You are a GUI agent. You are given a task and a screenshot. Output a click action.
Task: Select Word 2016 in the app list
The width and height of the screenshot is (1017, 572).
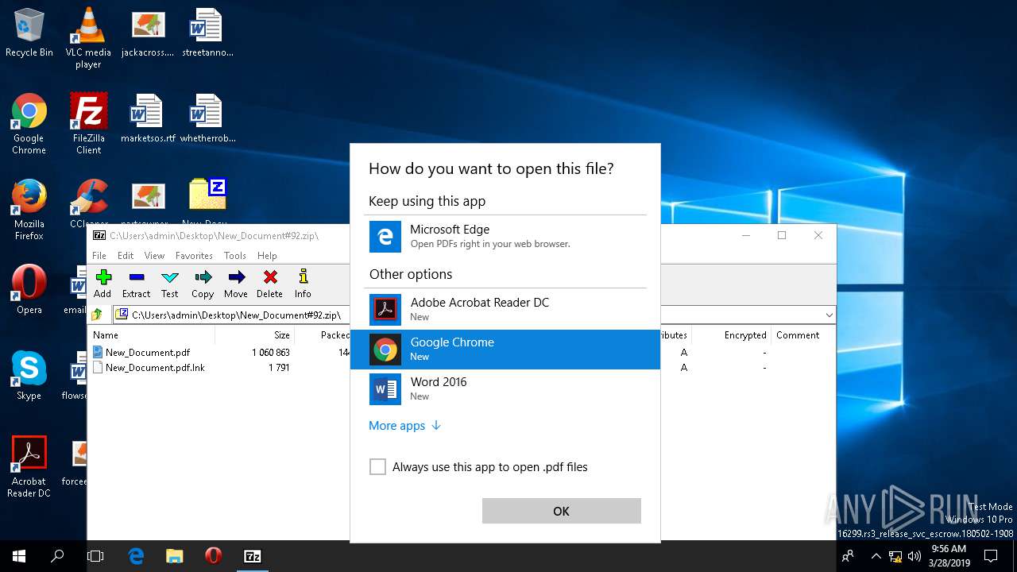click(505, 389)
